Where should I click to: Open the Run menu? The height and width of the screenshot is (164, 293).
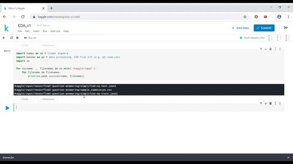pyautogui.click(x=45, y=31)
